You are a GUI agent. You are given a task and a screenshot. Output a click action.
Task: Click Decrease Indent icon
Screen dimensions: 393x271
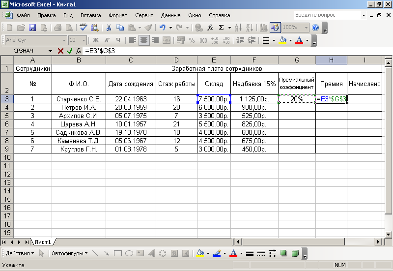click(x=240, y=40)
